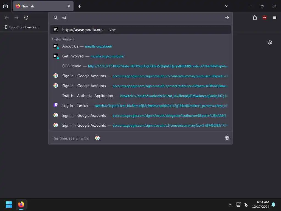Click the Firefox taskbar icon
The width and height of the screenshot is (281, 211).
[x=21, y=204]
